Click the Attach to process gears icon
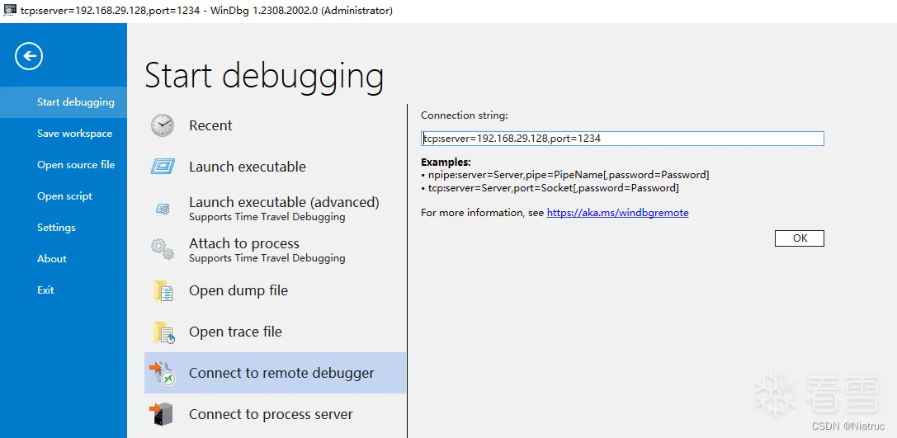 [163, 250]
